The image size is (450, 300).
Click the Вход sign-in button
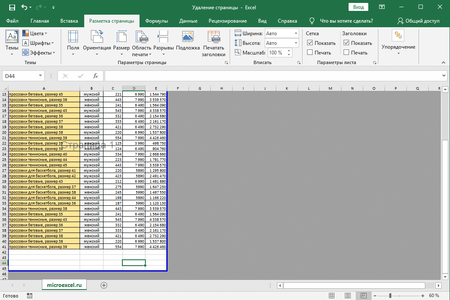point(358,7)
